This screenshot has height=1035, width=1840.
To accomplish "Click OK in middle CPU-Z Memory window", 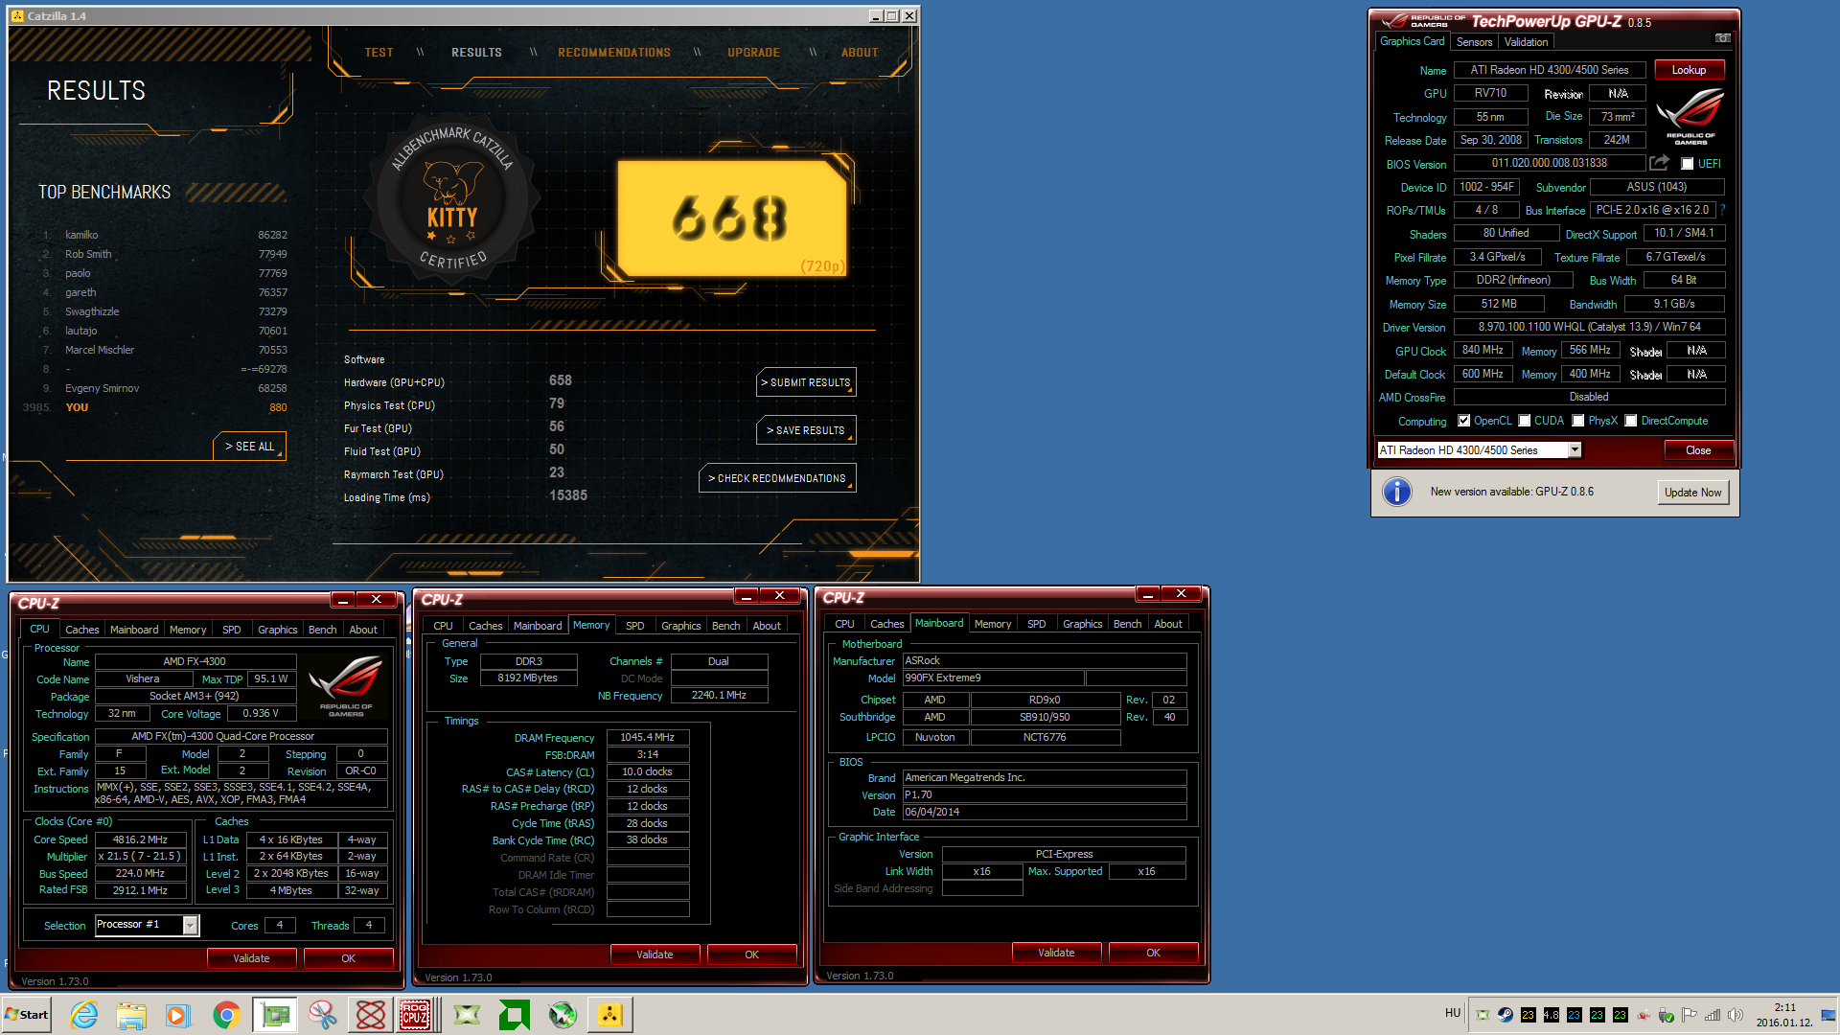I will pyautogui.click(x=751, y=954).
